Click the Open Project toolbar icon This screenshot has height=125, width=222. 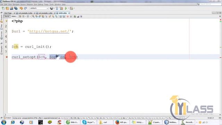pyautogui.click(x=11, y=8)
